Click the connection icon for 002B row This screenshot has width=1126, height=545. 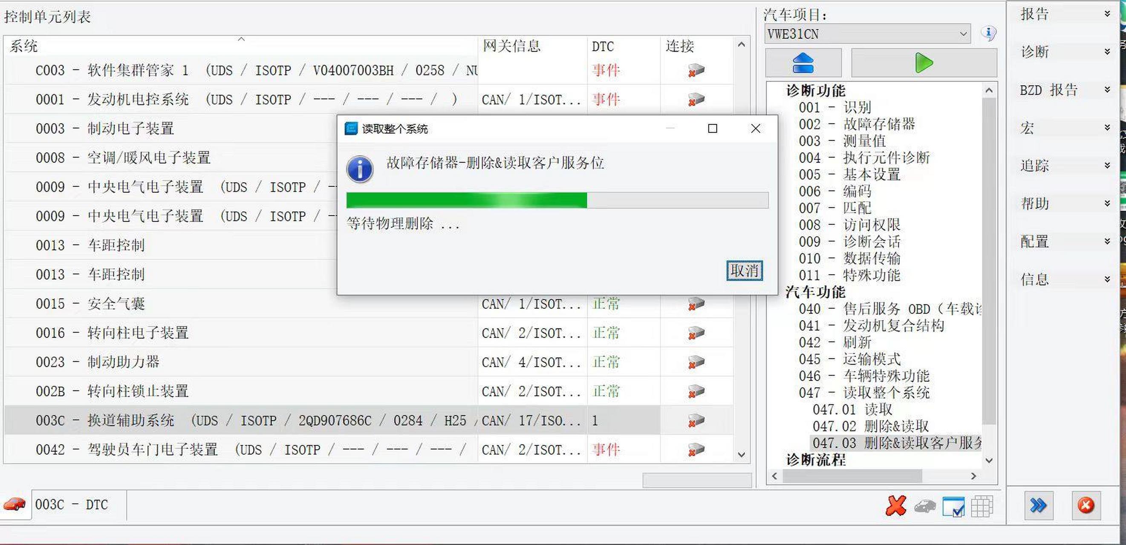tap(696, 392)
